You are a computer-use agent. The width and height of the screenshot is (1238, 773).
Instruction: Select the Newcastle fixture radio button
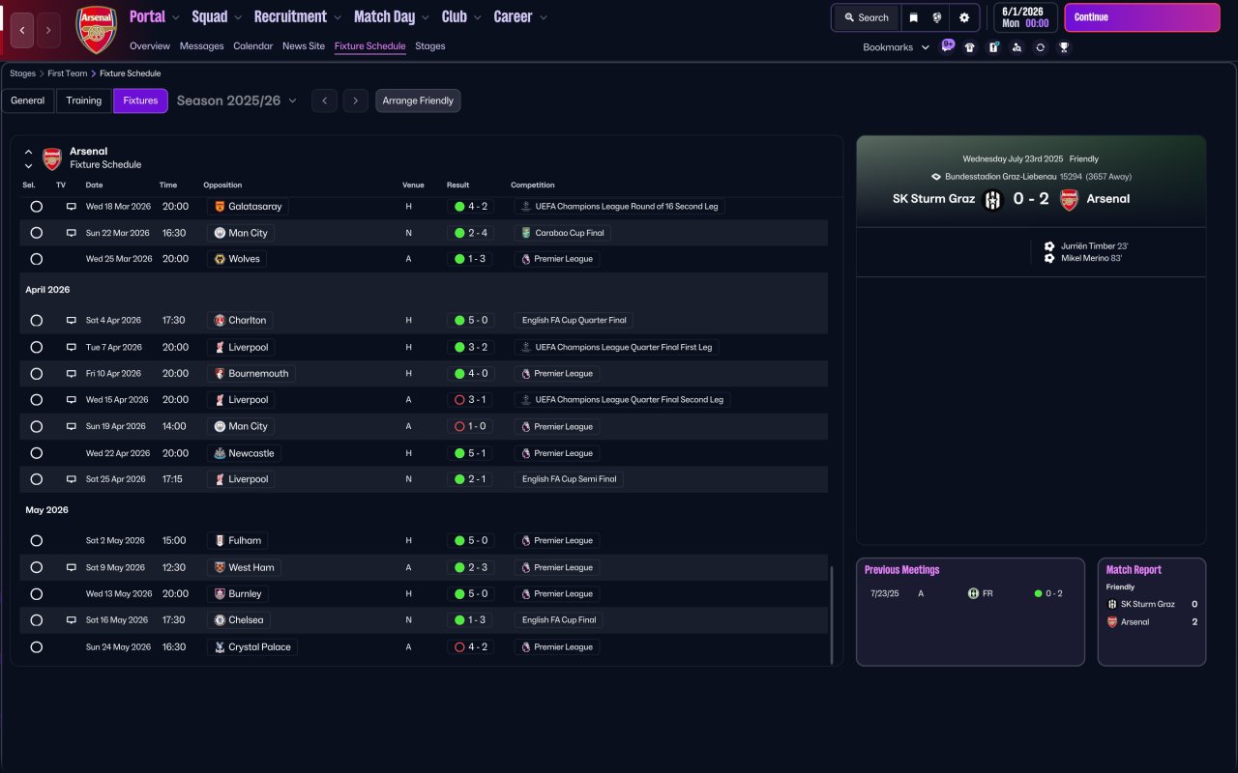click(x=37, y=453)
